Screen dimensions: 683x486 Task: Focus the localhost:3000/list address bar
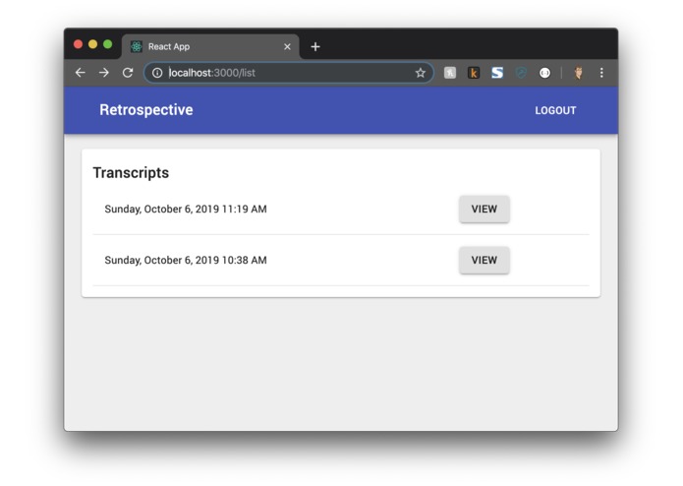click(x=288, y=73)
